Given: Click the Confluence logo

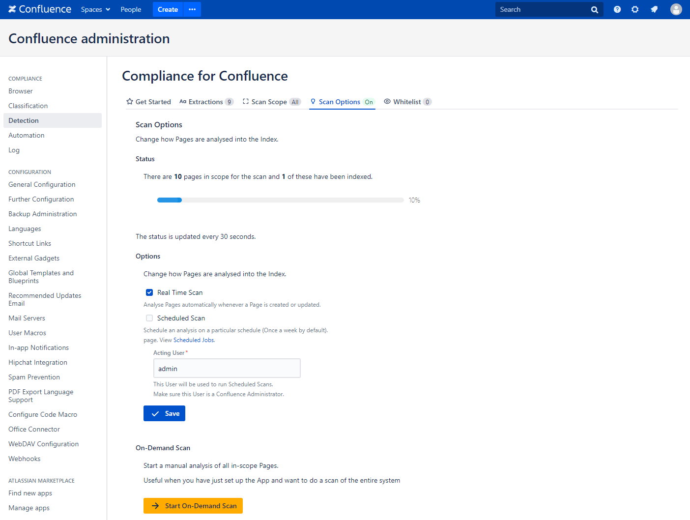Looking at the screenshot, I should pyautogui.click(x=40, y=9).
